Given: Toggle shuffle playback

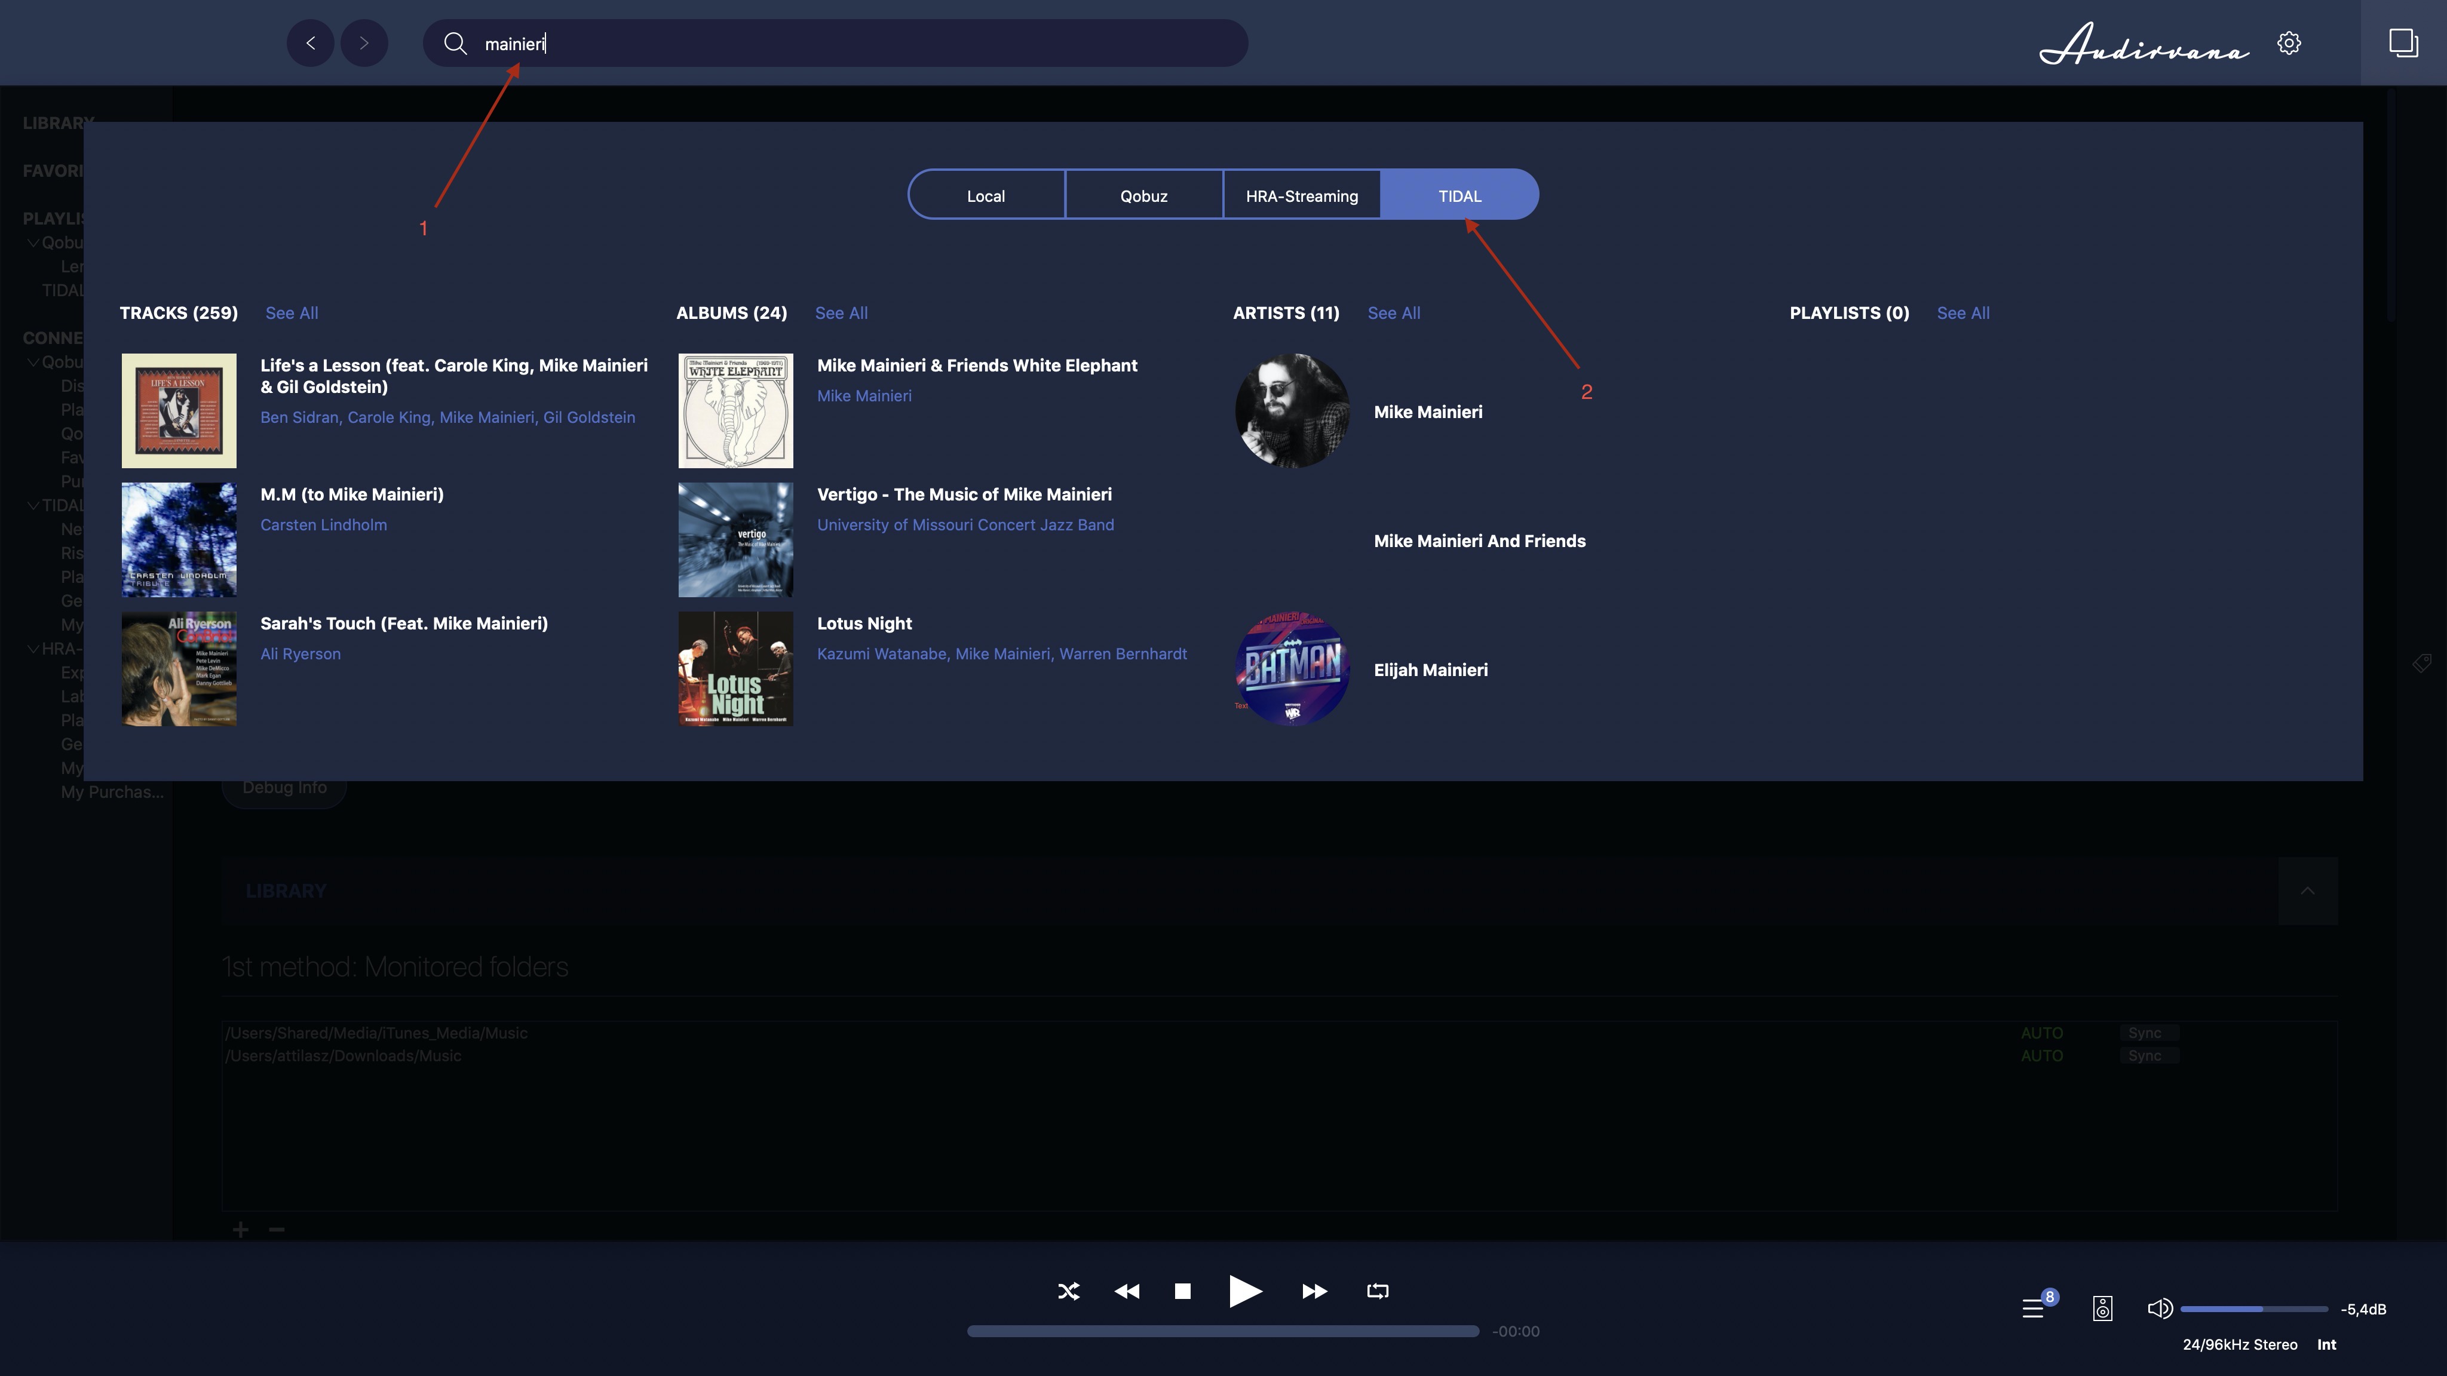Looking at the screenshot, I should point(1069,1291).
